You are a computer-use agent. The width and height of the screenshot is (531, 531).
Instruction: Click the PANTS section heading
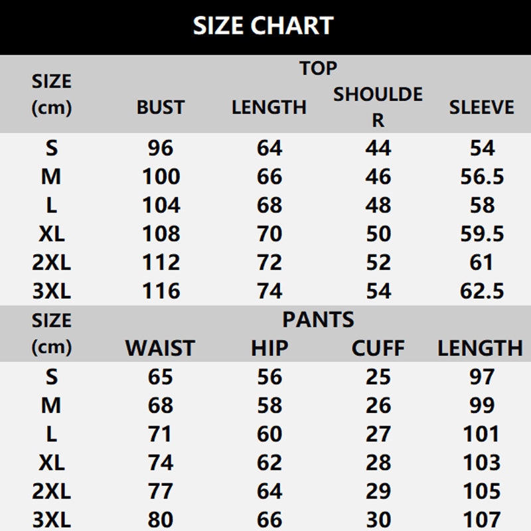318,320
